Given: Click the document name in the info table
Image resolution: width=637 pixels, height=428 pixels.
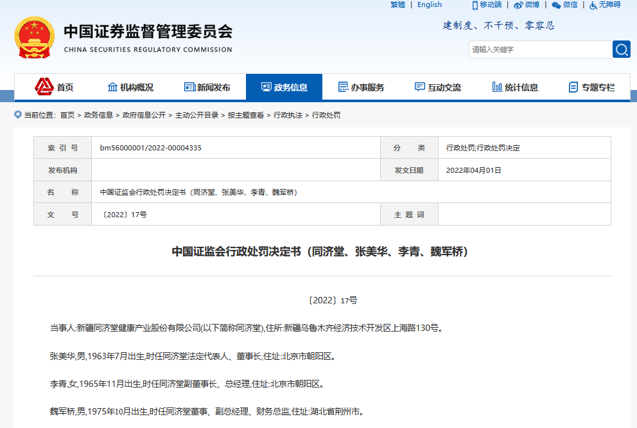Looking at the screenshot, I should point(198,192).
